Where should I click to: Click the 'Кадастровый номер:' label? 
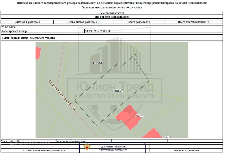click(x=14, y=31)
